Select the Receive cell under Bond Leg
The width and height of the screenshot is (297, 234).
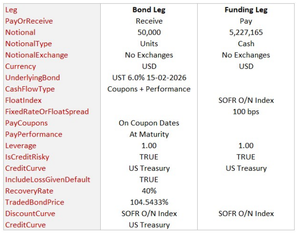point(149,21)
